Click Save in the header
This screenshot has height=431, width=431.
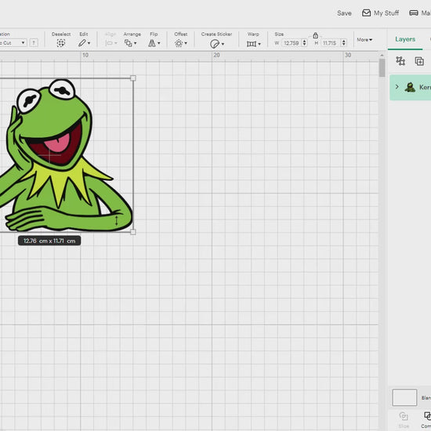pyautogui.click(x=344, y=13)
